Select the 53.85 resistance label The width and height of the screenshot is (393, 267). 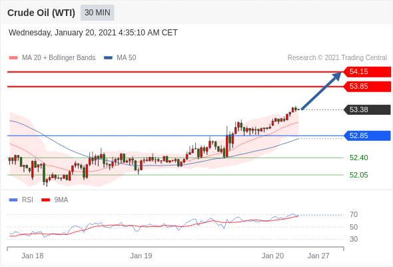pos(367,87)
